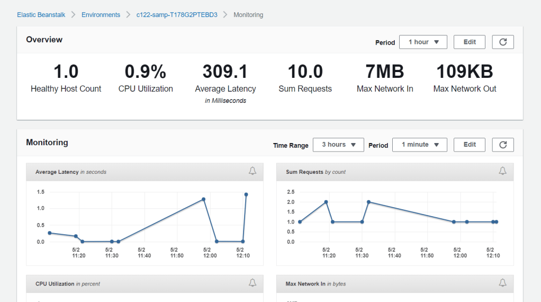Screen dimensions: 541x302
Task: Click the Average Latency 309.1 metric
Action: pyautogui.click(x=225, y=72)
